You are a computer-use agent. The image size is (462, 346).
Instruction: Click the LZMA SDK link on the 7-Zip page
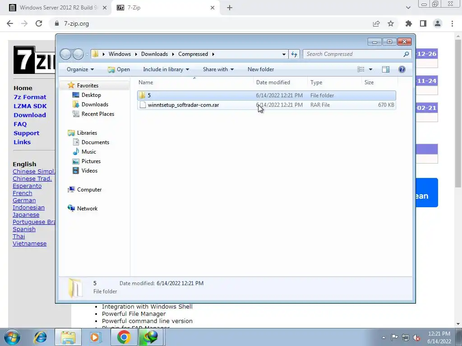tap(30, 106)
